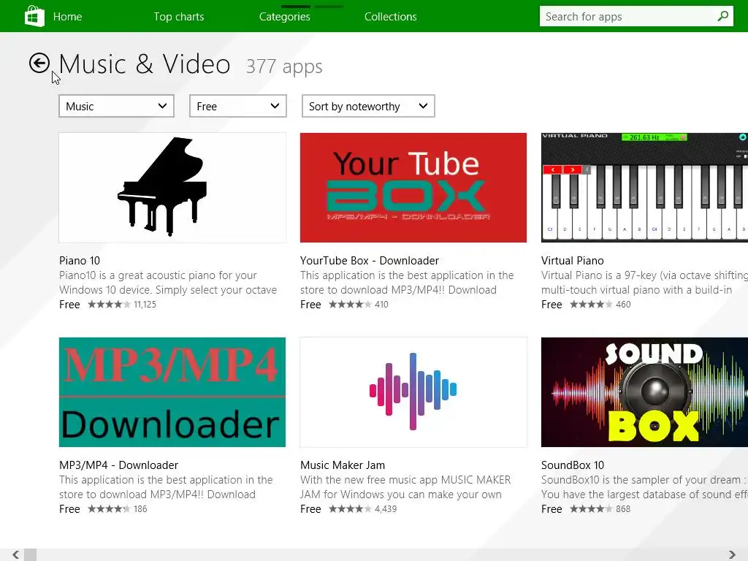Click the Virtual Piano description text

tap(644, 283)
